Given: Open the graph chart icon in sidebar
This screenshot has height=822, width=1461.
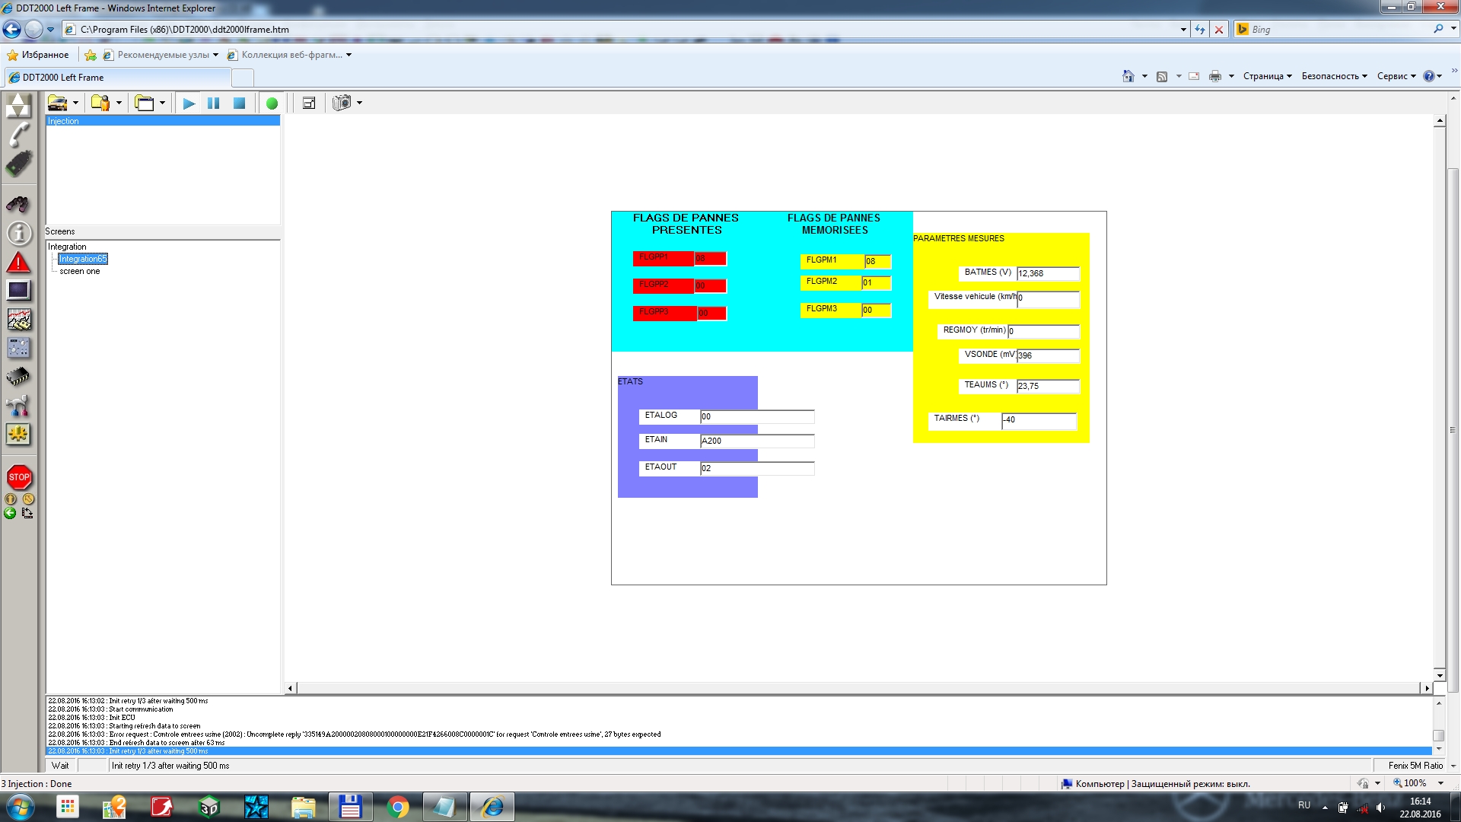Looking at the screenshot, I should [18, 319].
